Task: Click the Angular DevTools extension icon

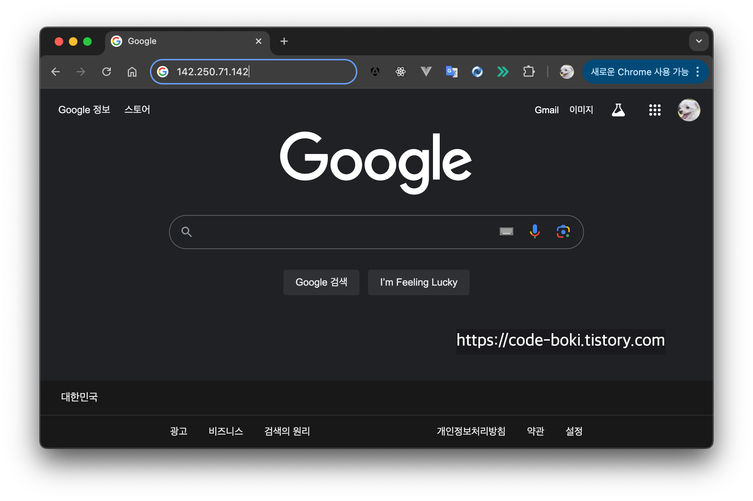Action: click(375, 72)
